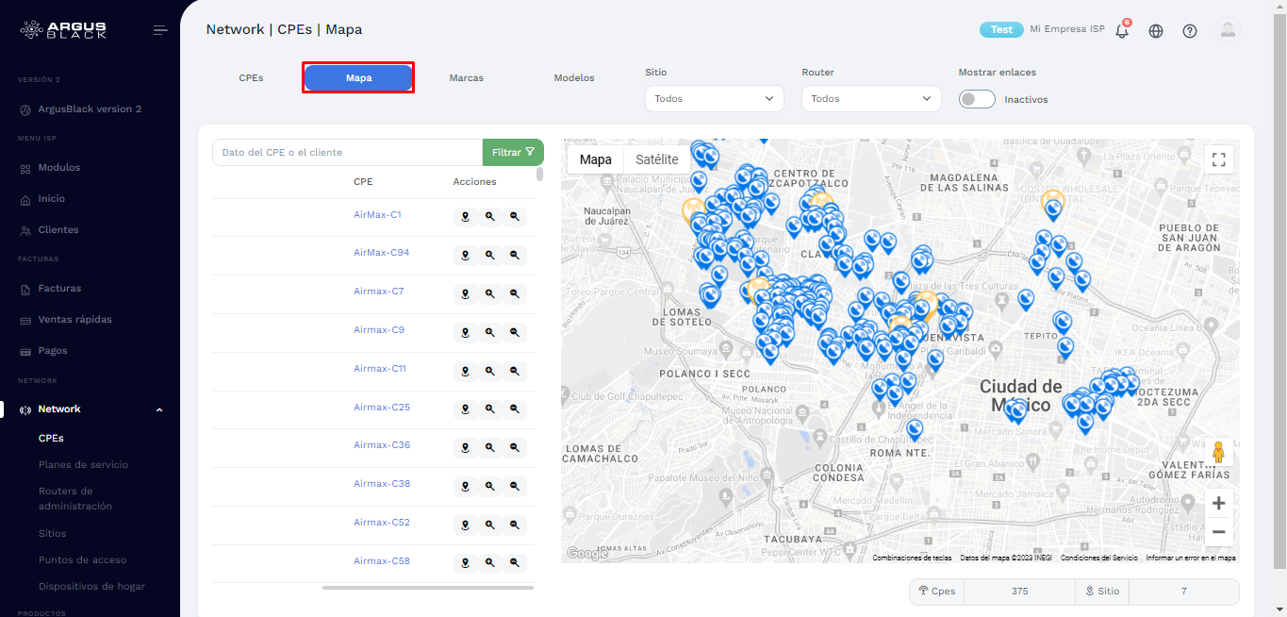Open the Airmax-C25 CPE link
The height and width of the screenshot is (617, 1287).
tap(381, 406)
